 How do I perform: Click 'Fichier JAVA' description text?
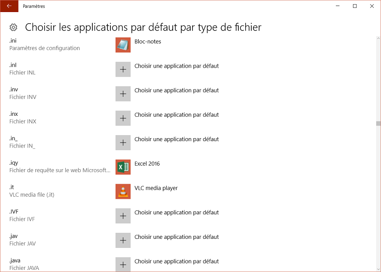[24, 268]
